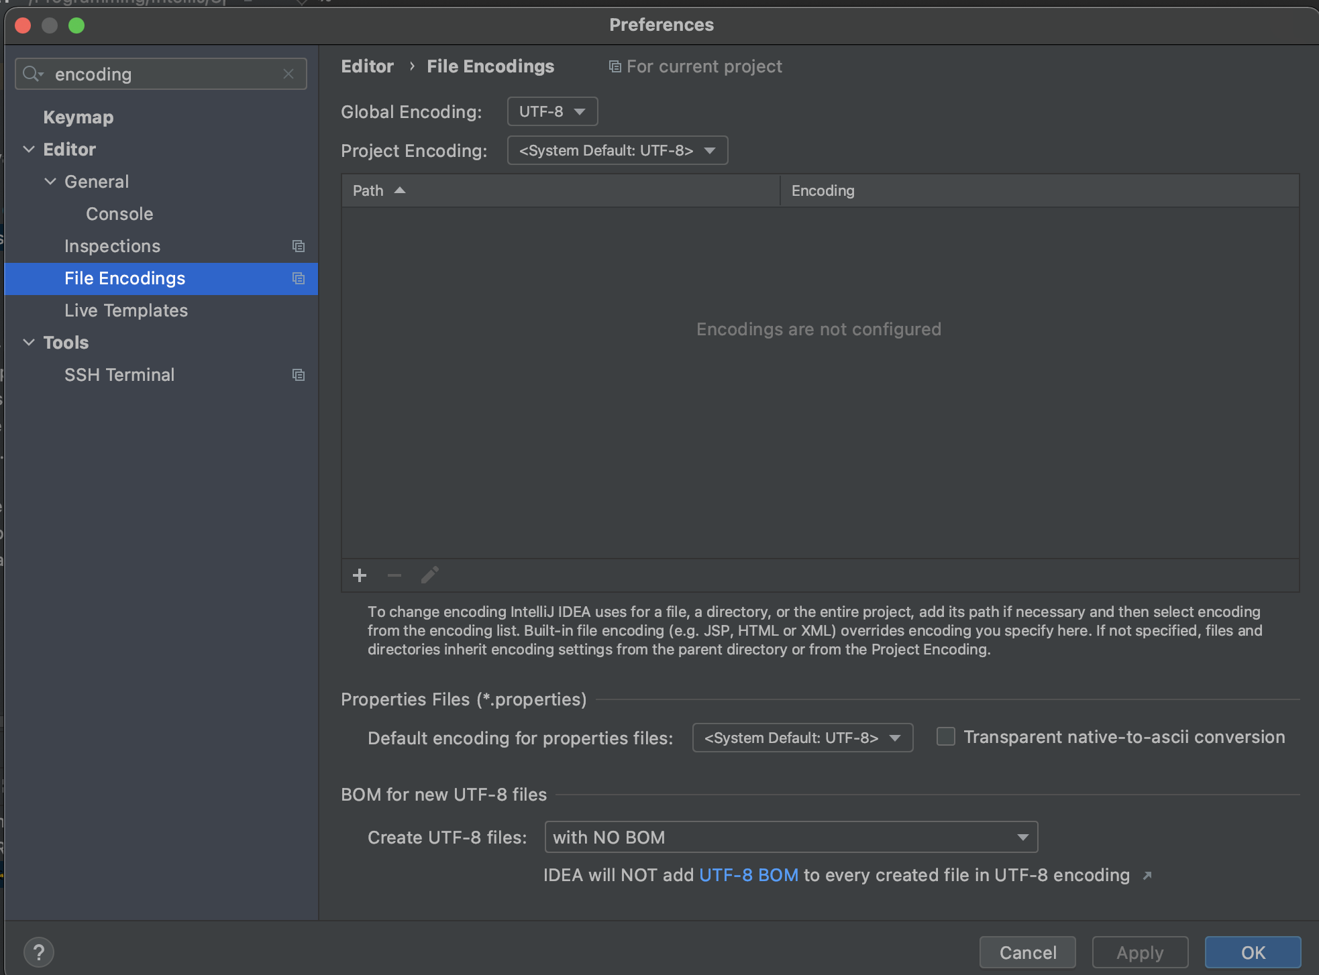Image resolution: width=1319 pixels, height=975 pixels.
Task: Open default properties files encoding dropdown
Action: point(802,738)
